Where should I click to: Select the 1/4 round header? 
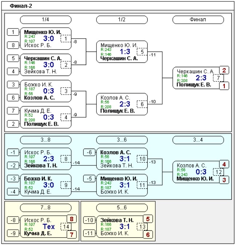45,20
